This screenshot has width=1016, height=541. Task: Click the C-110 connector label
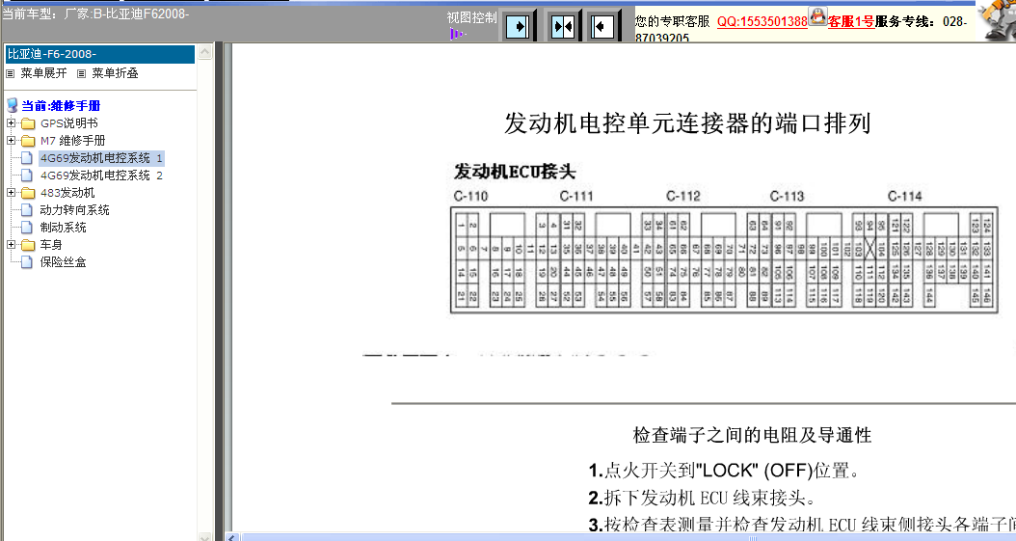(470, 197)
